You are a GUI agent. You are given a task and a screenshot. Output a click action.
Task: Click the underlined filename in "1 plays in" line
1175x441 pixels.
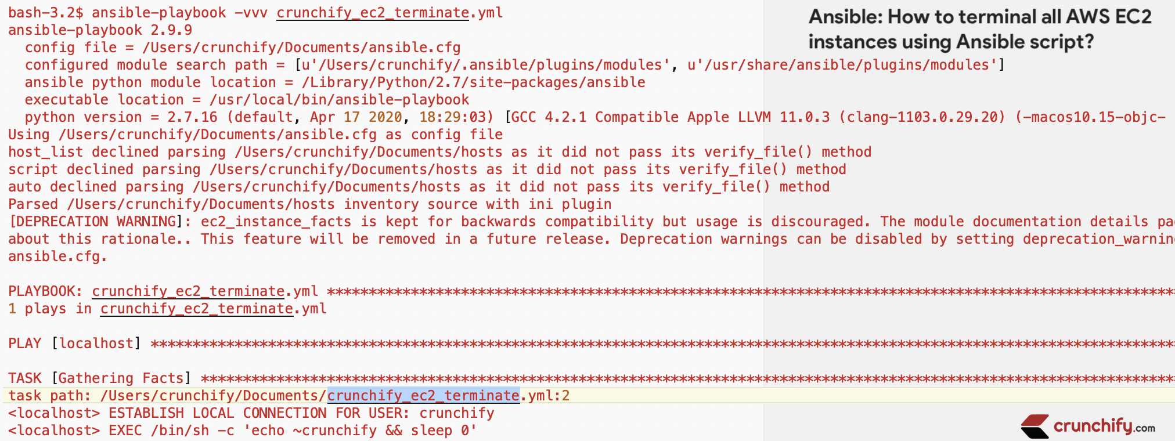click(x=196, y=309)
